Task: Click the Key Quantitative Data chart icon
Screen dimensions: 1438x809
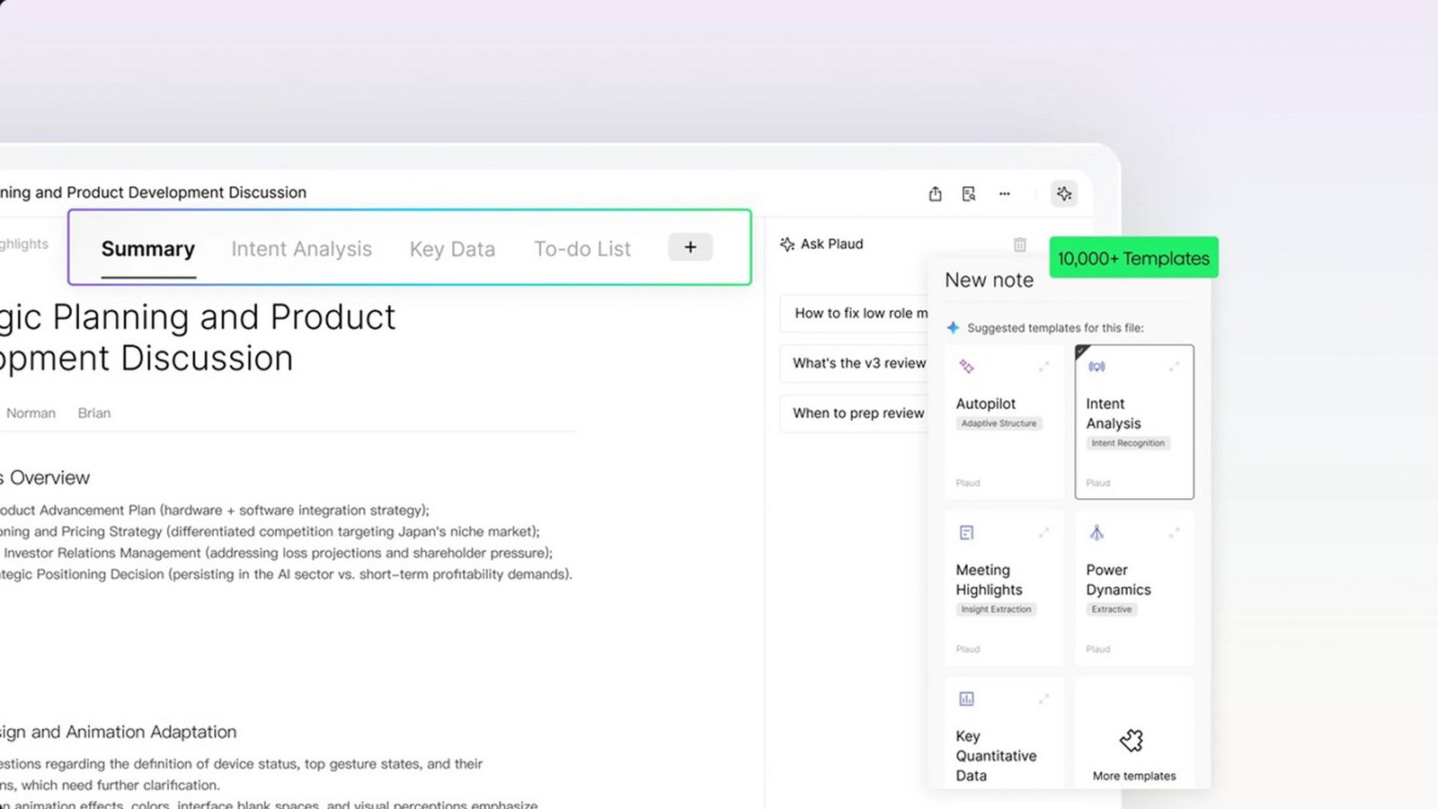Action: [x=966, y=698]
